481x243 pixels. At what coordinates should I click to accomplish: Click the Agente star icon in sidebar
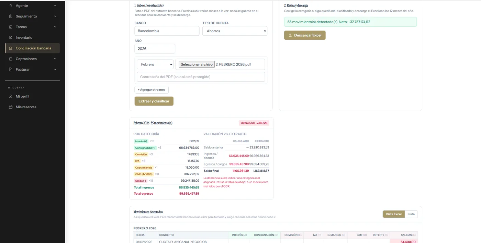pyautogui.click(x=11, y=5)
